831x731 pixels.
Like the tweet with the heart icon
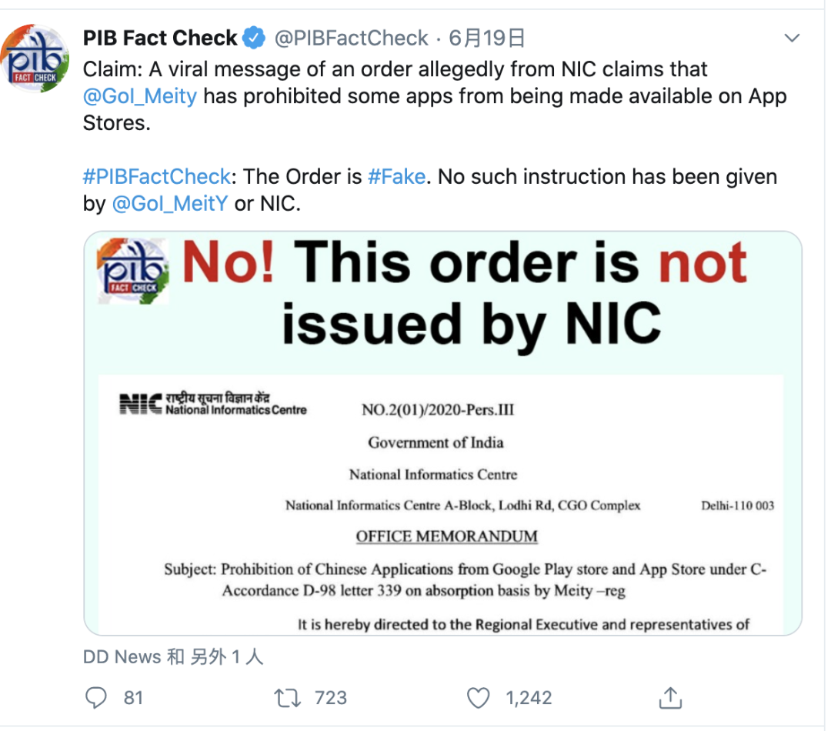tap(478, 697)
